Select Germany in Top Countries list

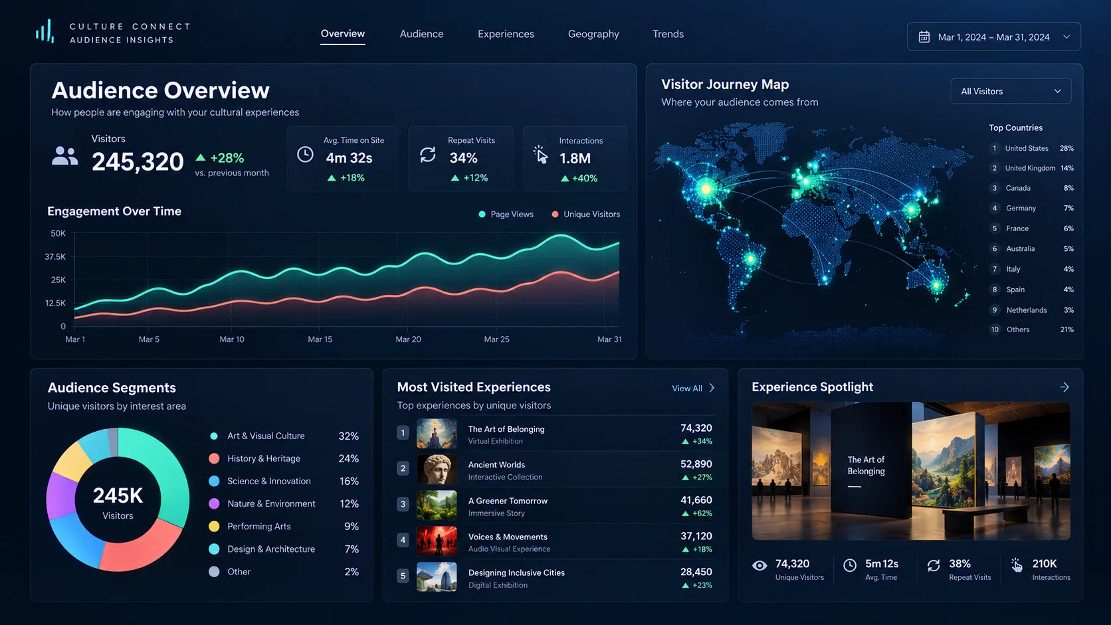(1031, 209)
